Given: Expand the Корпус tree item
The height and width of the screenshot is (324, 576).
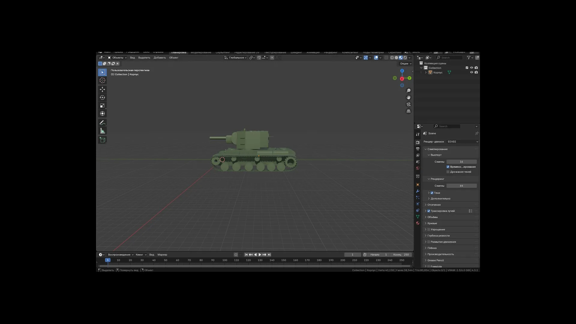Looking at the screenshot, I should point(425,72).
